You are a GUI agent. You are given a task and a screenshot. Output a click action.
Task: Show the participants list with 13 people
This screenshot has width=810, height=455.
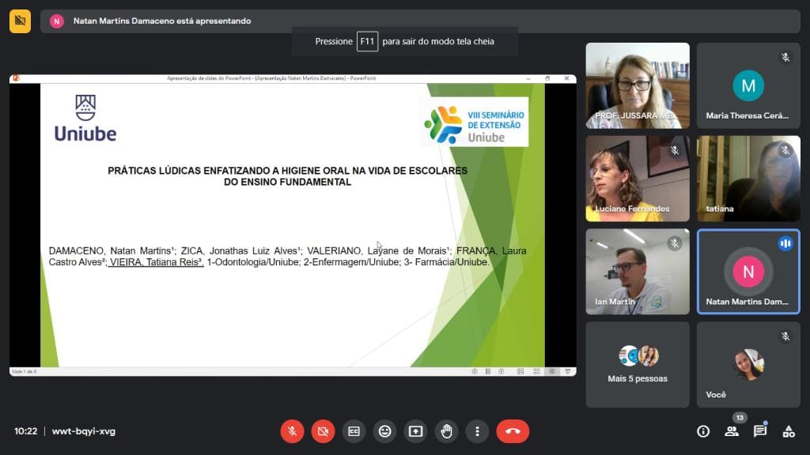click(x=732, y=431)
